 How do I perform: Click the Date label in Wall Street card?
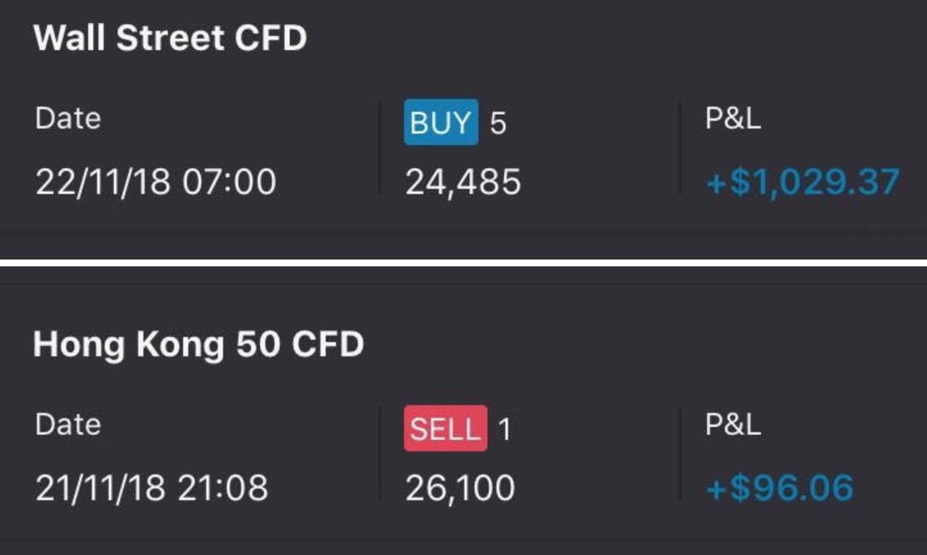pos(68,118)
